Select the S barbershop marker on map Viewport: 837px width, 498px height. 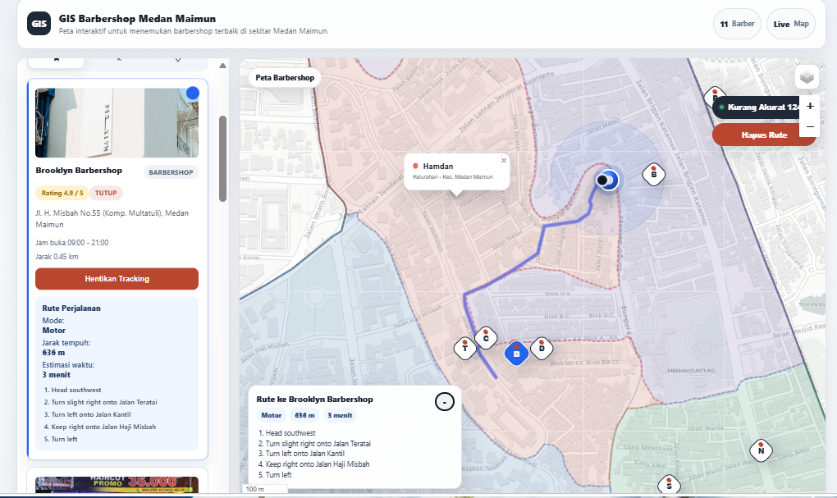669,485
